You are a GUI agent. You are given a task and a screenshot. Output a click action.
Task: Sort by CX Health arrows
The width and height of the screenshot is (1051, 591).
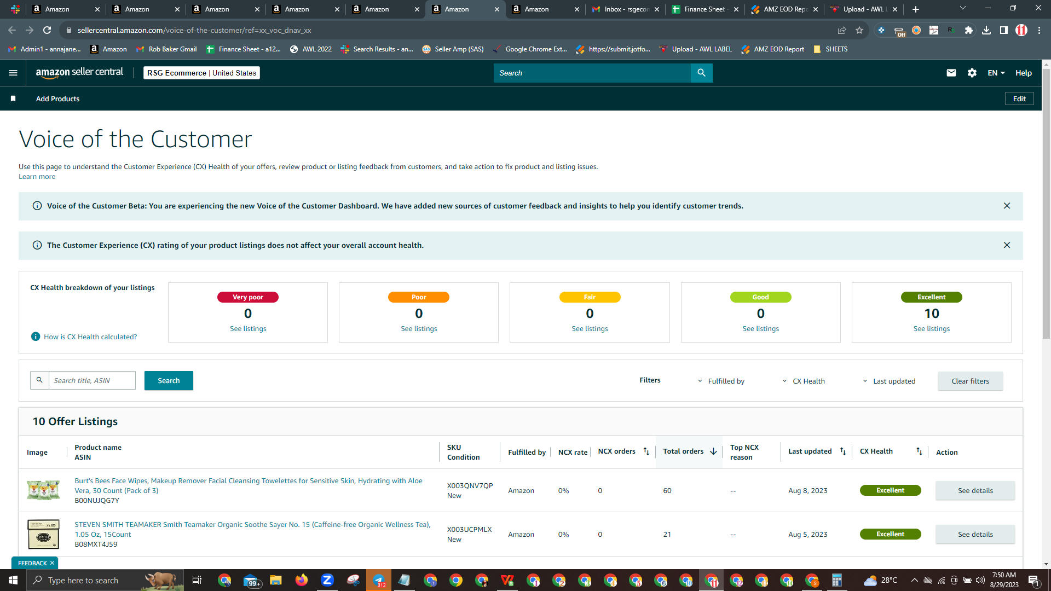[x=919, y=451]
